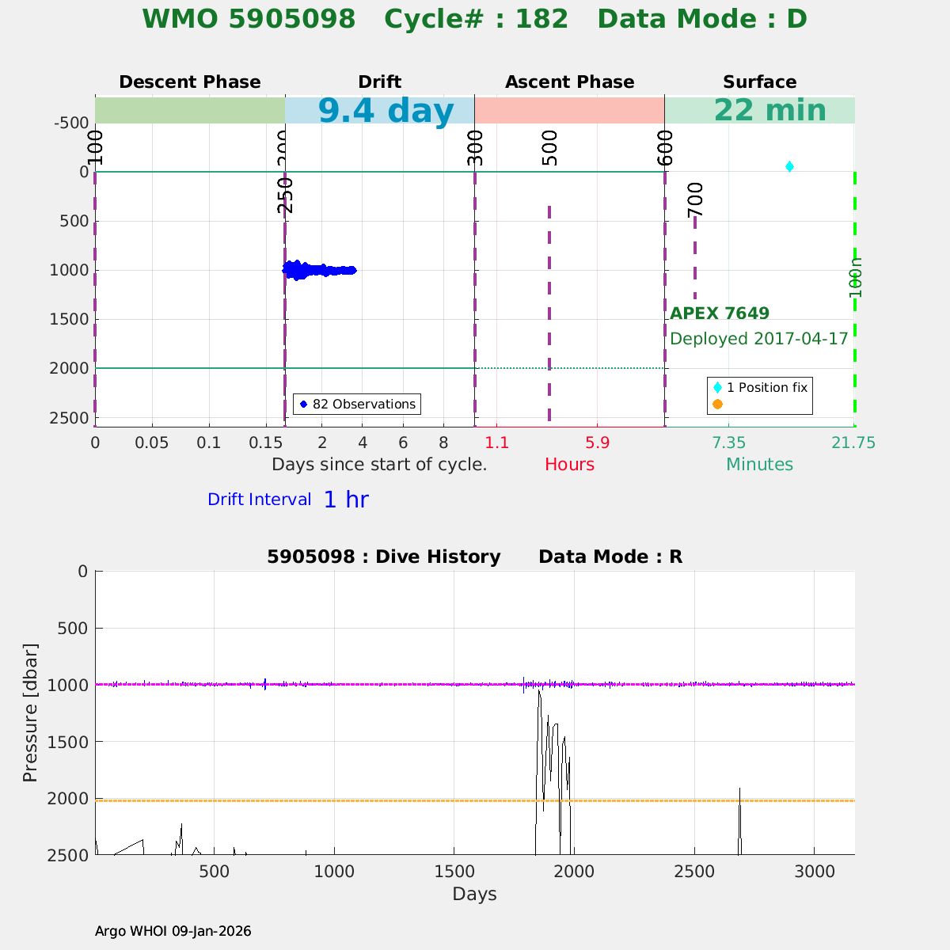950x950 pixels.
Task: Select the purple dashed line labeled 500
Action: click(549, 317)
